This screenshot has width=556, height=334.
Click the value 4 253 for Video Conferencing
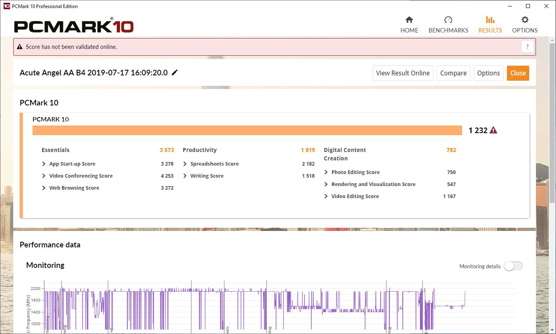pos(167,176)
